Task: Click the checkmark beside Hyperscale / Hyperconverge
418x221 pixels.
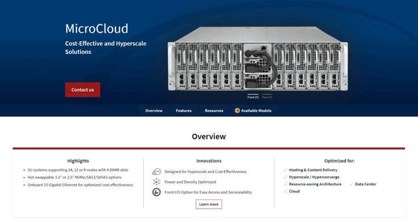Action: 286,177
